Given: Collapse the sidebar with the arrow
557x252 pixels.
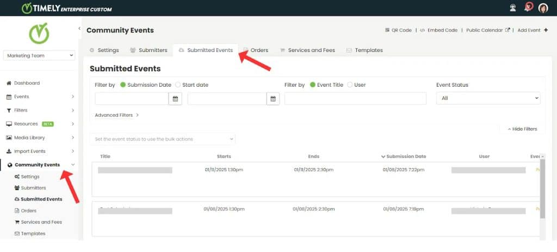Looking at the screenshot, I should click(x=79, y=28).
